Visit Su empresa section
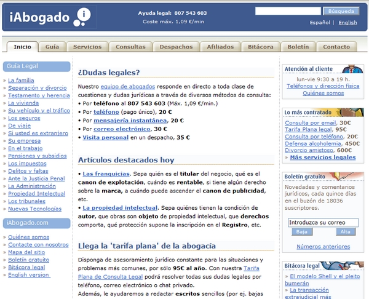The width and height of the screenshot is (369, 299). tap(24, 141)
